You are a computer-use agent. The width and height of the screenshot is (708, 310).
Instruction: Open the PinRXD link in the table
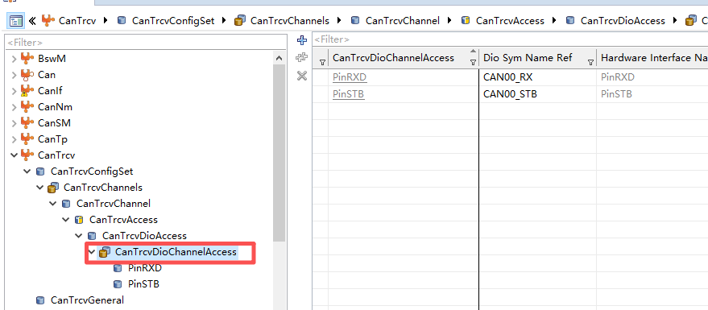350,77
